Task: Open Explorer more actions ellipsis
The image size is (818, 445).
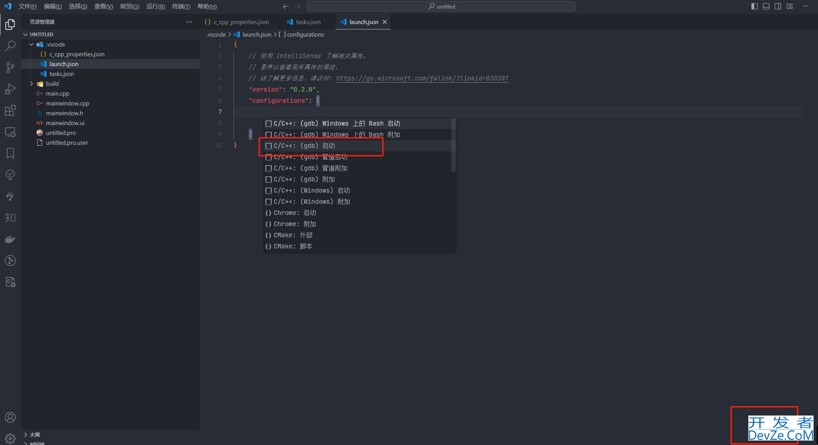Action: [x=189, y=22]
